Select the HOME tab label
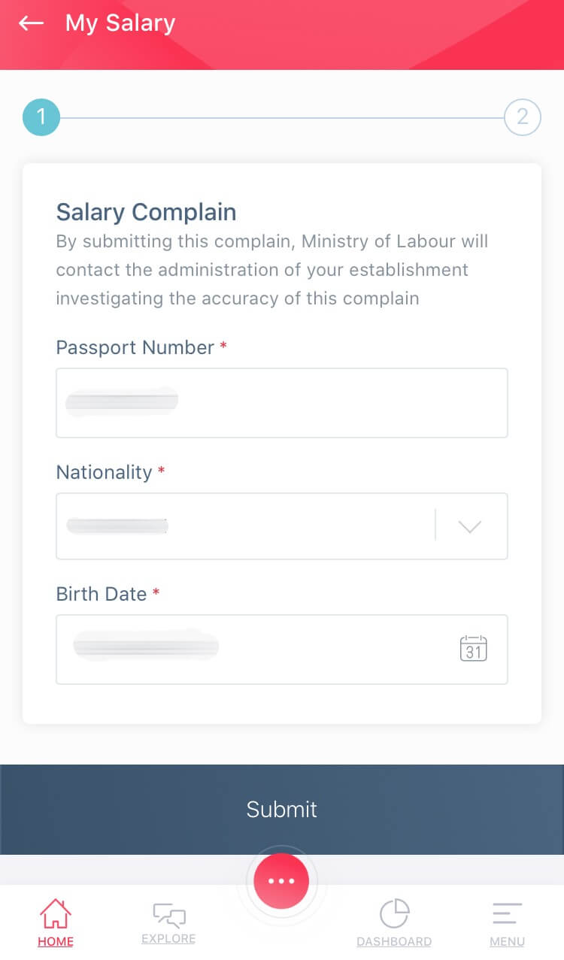The width and height of the screenshot is (564, 960). coord(56,941)
